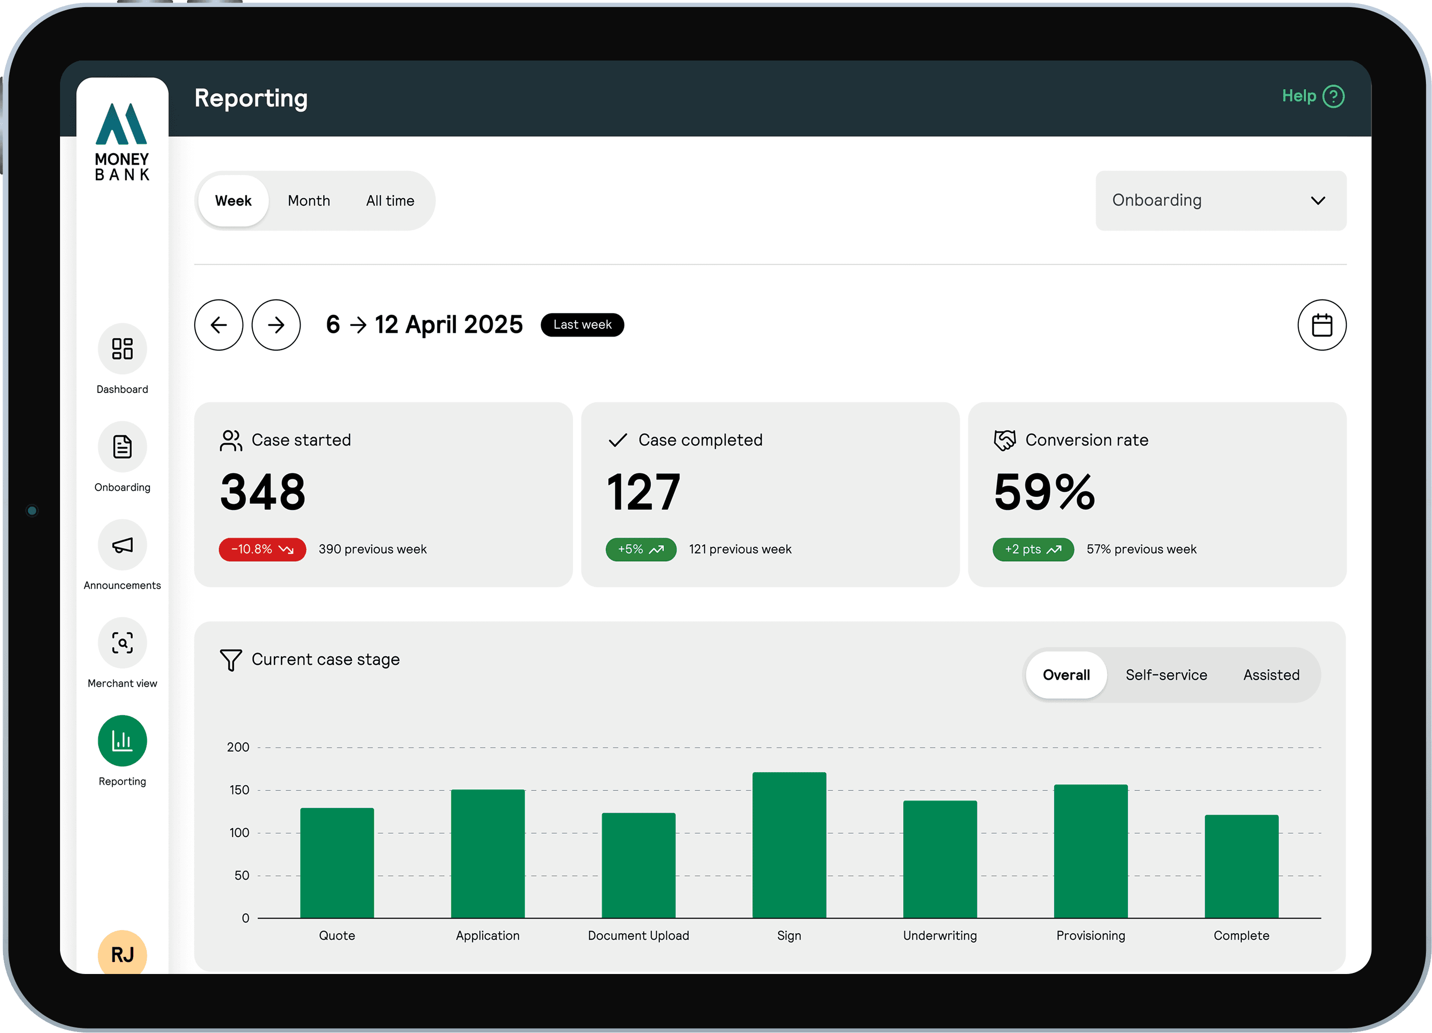Click the Sign bar in chart
Image resolution: width=1432 pixels, height=1033 pixels.
pos(788,845)
